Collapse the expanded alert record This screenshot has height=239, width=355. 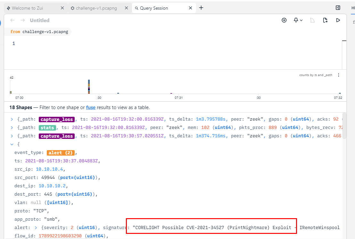(x=12, y=144)
